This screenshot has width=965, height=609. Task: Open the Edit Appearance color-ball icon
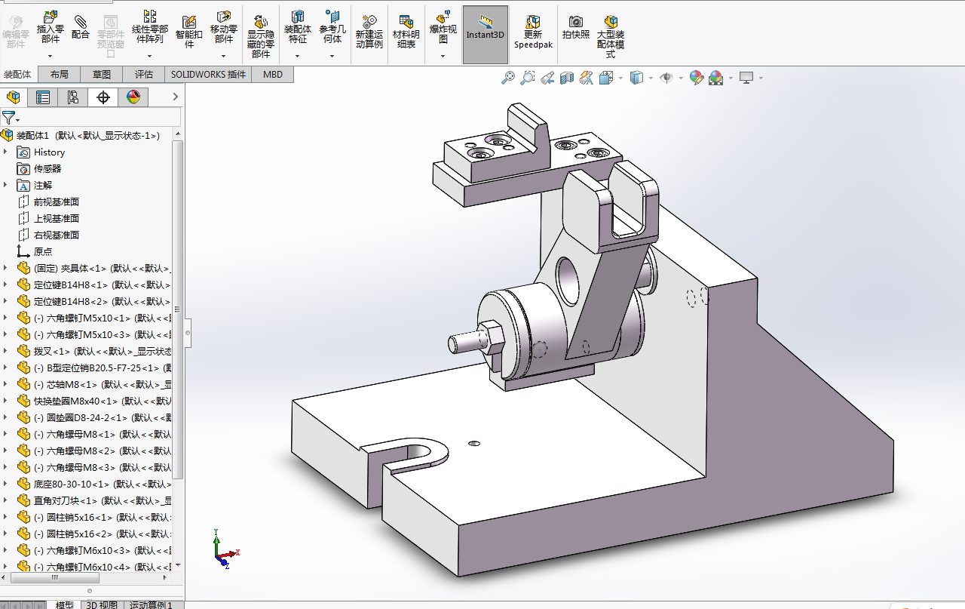coord(696,77)
